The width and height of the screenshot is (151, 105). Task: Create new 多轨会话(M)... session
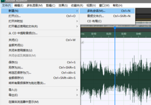click(107, 11)
